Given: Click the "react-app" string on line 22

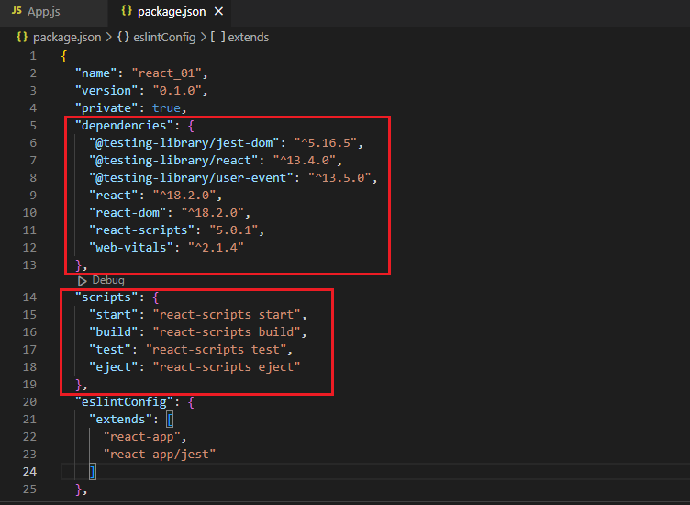Looking at the screenshot, I should [x=141, y=437].
